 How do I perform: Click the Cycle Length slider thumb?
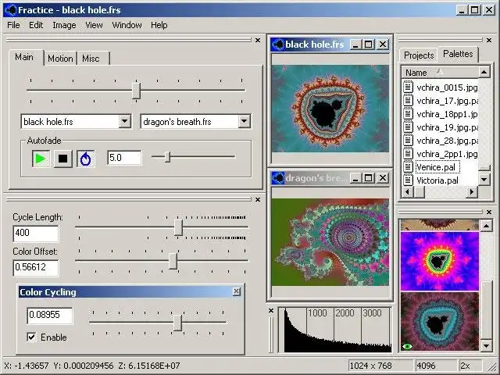(x=178, y=227)
